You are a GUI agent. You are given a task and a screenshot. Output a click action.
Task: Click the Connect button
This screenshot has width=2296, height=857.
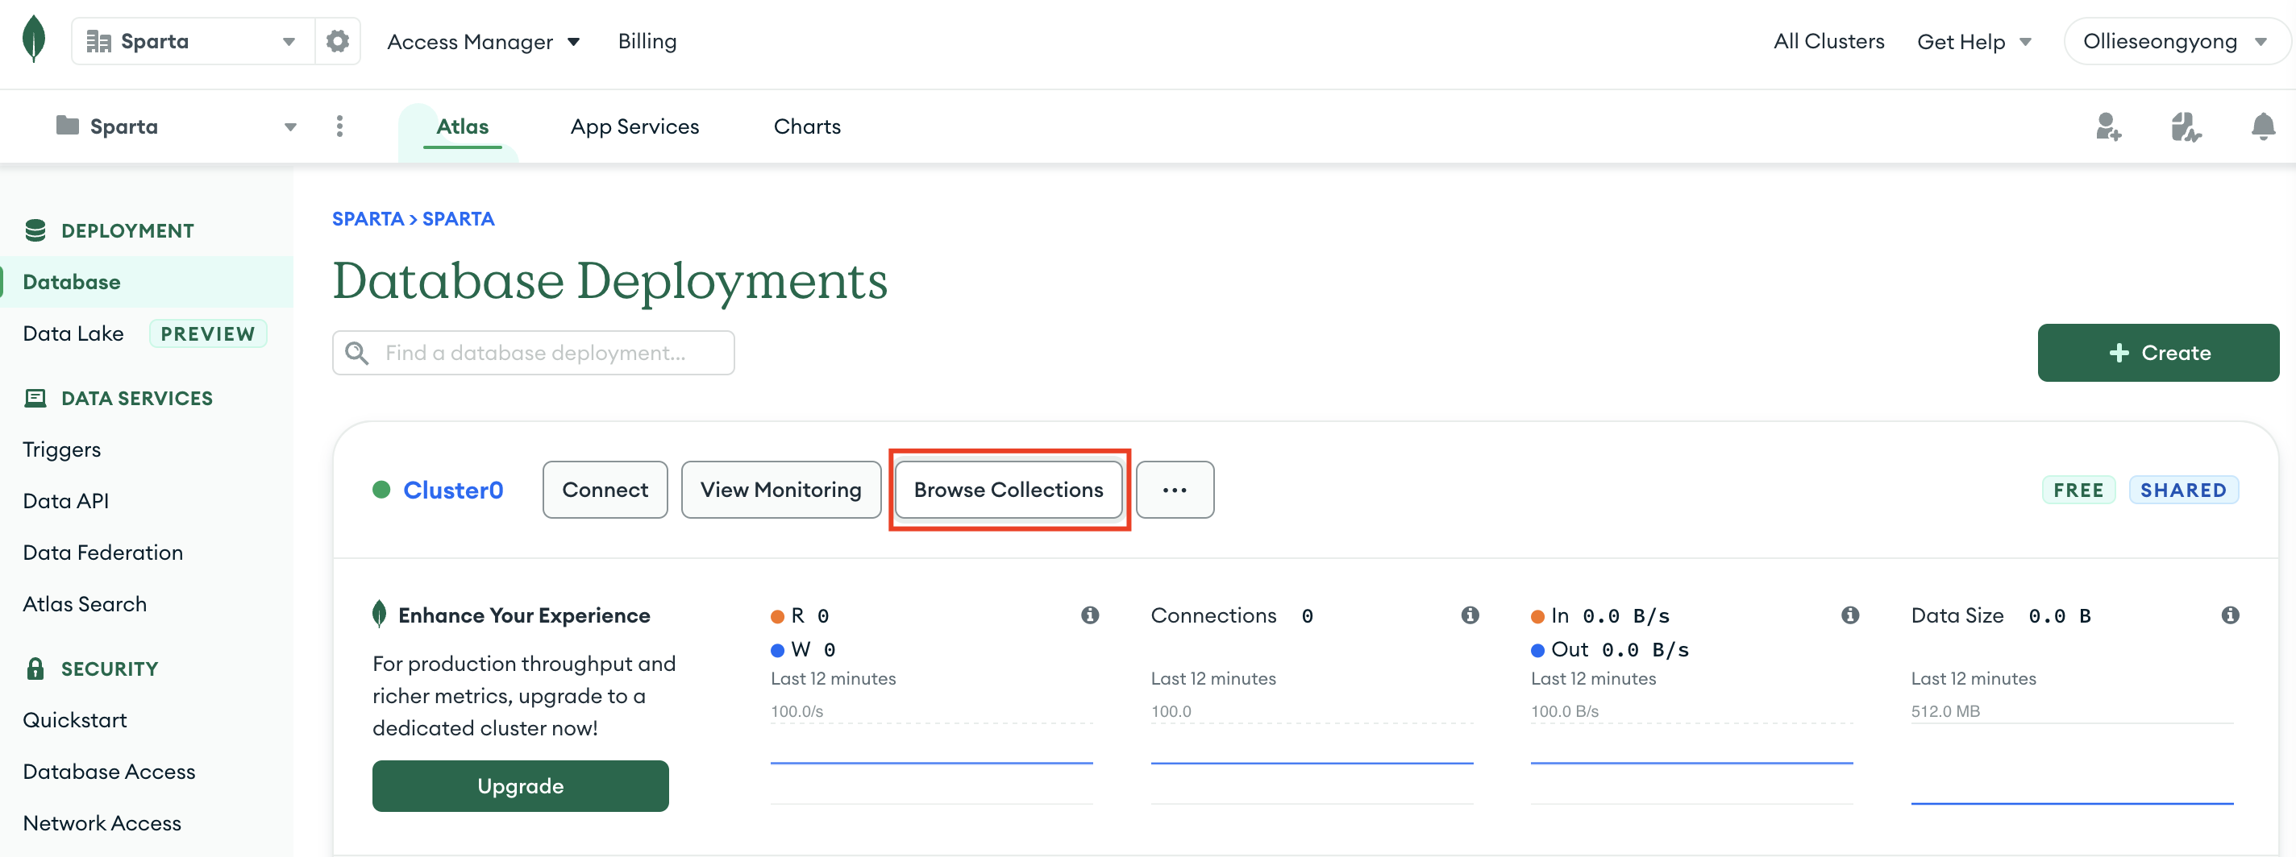(x=605, y=489)
